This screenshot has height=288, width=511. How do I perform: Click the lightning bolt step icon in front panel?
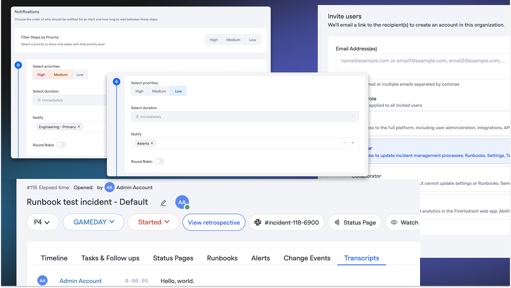tap(116, 82)
